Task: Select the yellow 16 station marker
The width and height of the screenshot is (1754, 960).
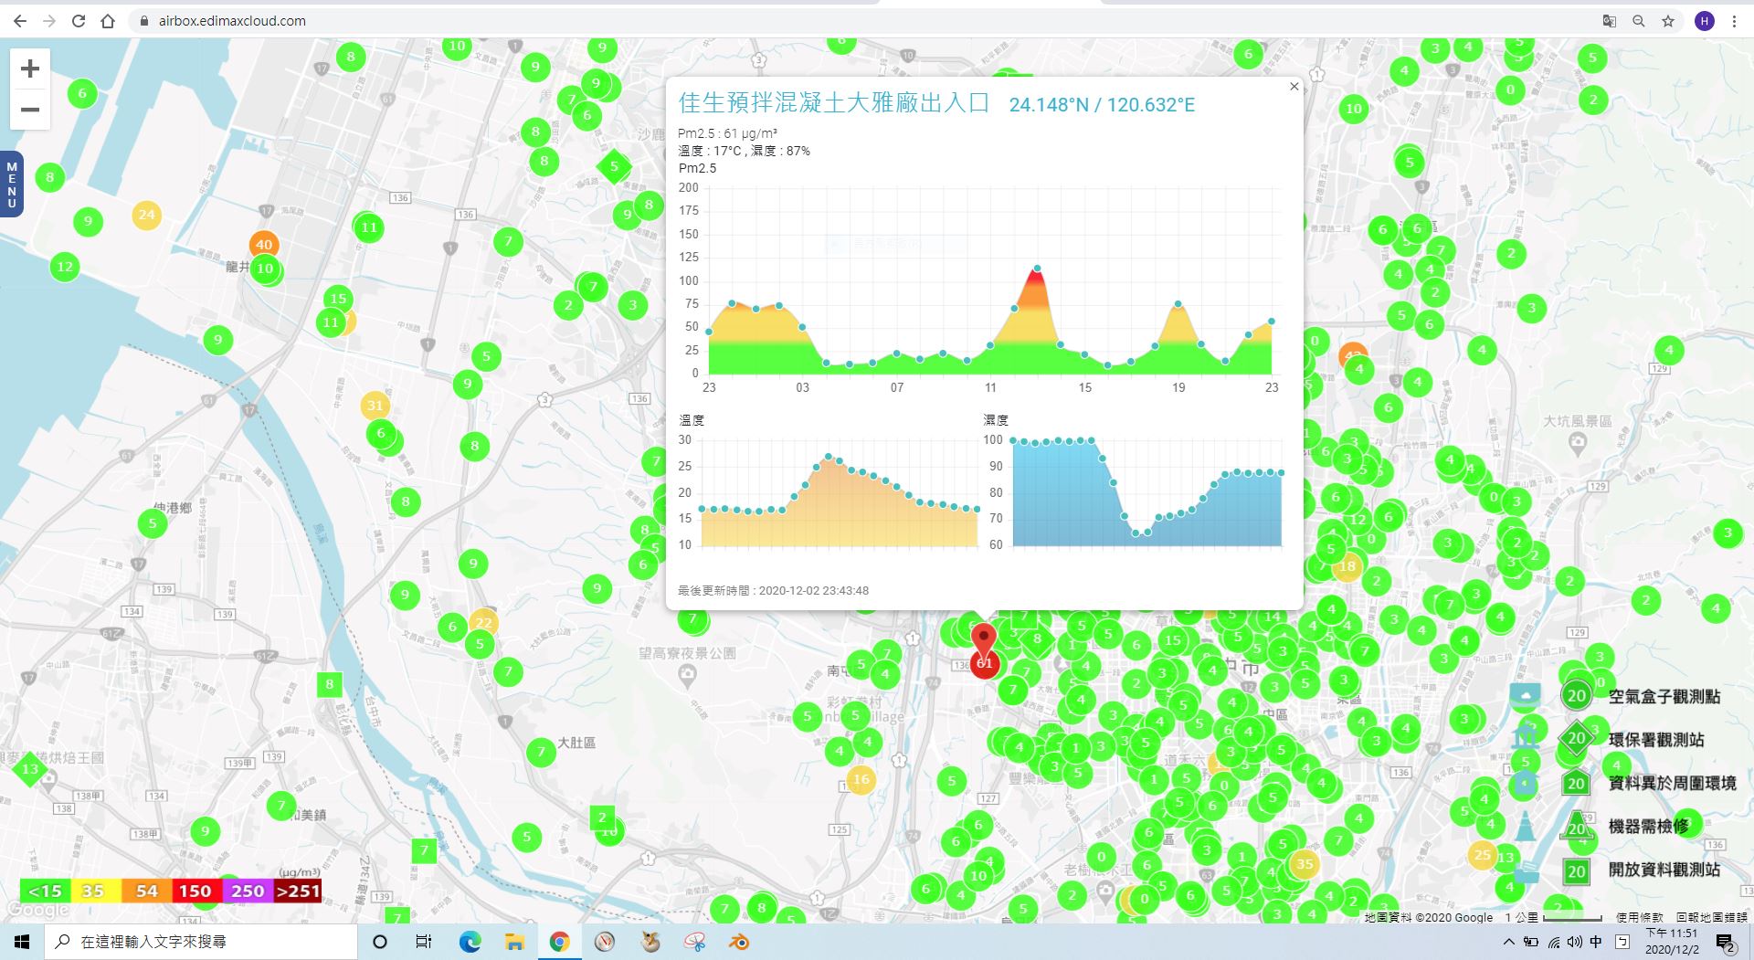Action: pyautogui.click(x=861, y=780)
